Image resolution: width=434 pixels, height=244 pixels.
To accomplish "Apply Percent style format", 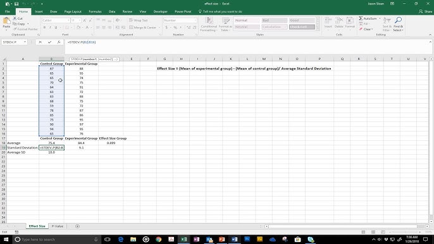I will pos(175,28).
